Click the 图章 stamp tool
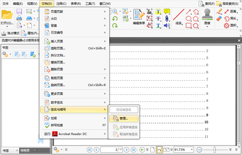The width and height of the screenshot is (242, 155). [207, 17]
